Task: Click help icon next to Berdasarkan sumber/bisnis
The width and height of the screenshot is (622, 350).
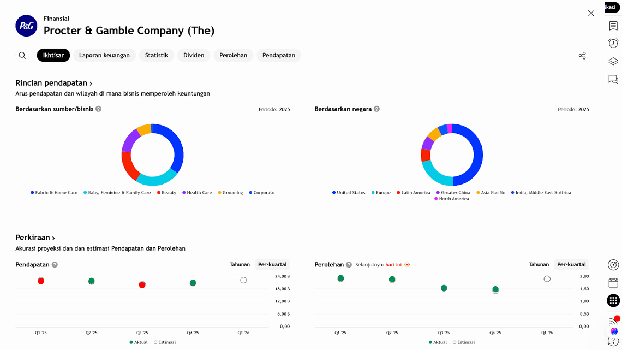Action: (x=99, y=109)
